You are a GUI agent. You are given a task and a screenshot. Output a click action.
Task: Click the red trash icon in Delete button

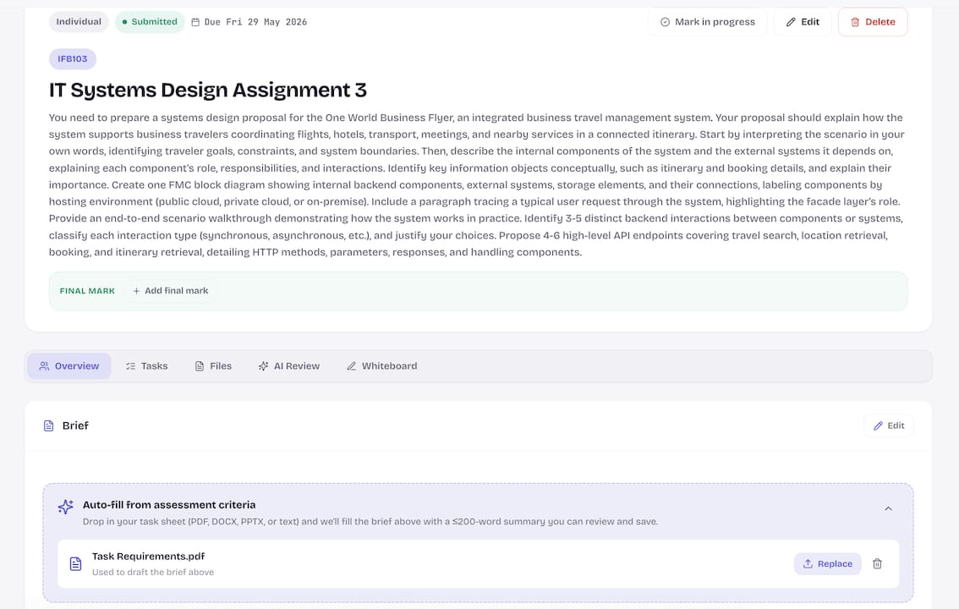pos(855,22)
